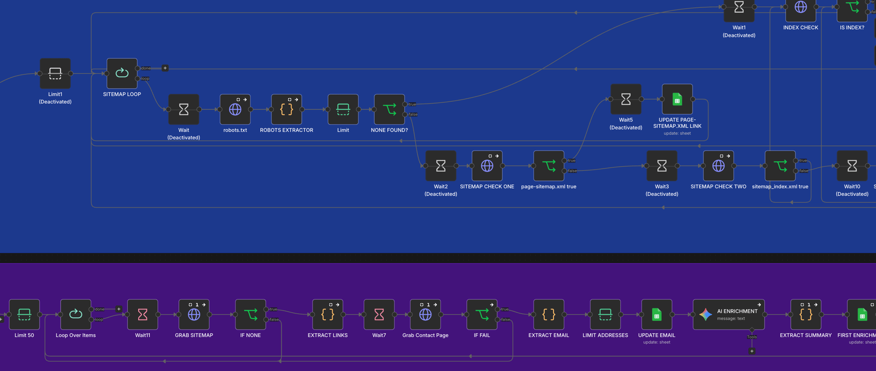Select the Grab Contact Page node

(425, 314)
